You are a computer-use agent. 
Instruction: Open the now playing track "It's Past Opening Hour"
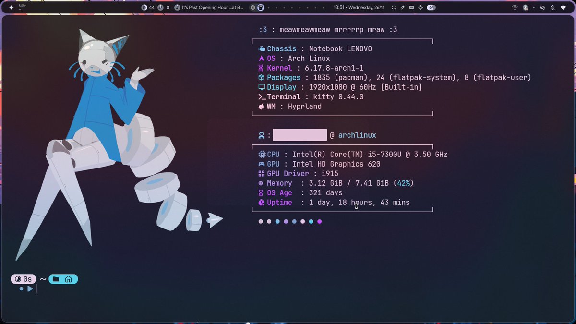[212, 8]
